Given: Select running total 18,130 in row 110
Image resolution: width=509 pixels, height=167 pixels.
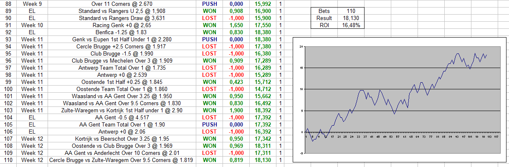Looking at the screenshot, I should tap(263, 160).
